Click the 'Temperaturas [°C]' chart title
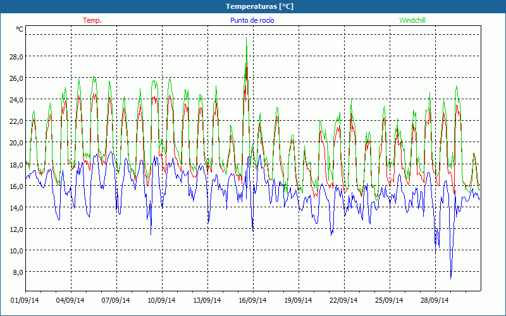This screenshot has height=316, width=506. 259,6
